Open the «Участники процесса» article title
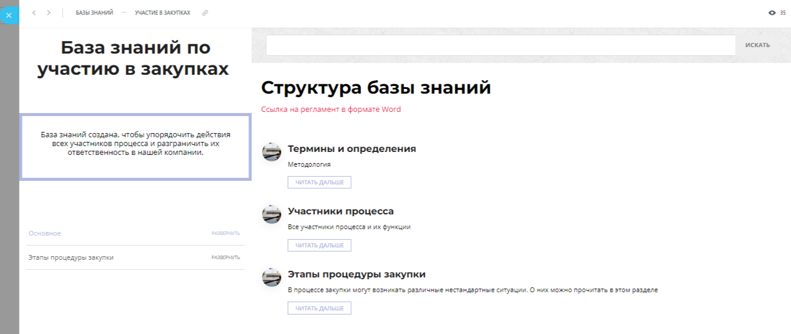 (340, 211)
